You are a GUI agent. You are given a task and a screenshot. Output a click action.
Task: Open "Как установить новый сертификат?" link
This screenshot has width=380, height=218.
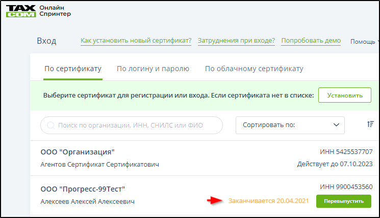136,41
